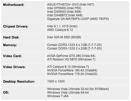
Task: Click the Hard Disk label
Action: pos(11,37)
